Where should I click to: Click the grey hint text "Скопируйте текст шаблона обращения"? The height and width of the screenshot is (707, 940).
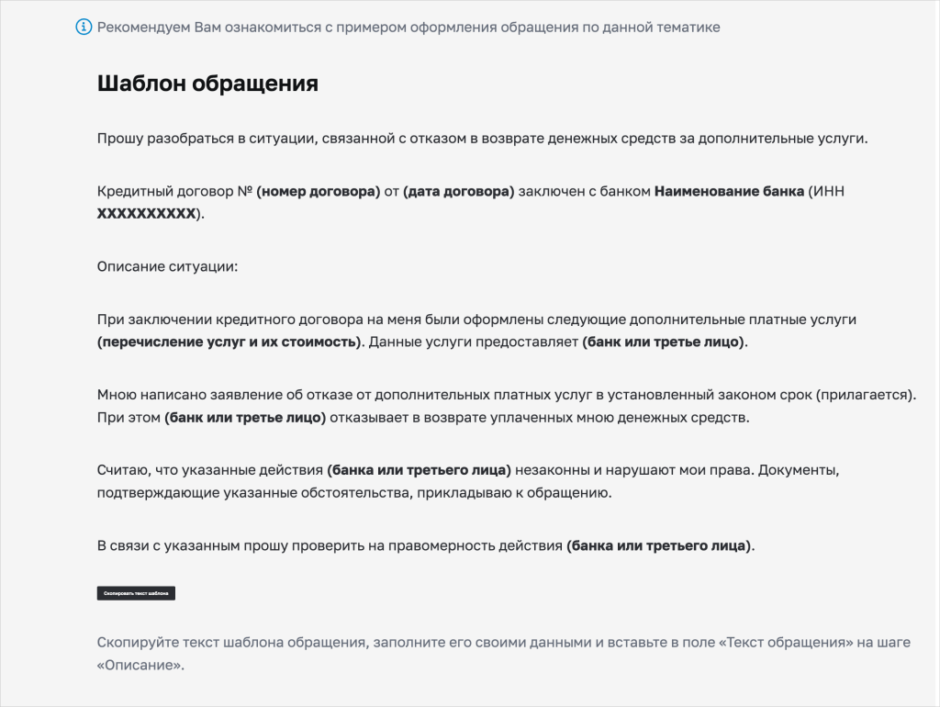(503, 643)
